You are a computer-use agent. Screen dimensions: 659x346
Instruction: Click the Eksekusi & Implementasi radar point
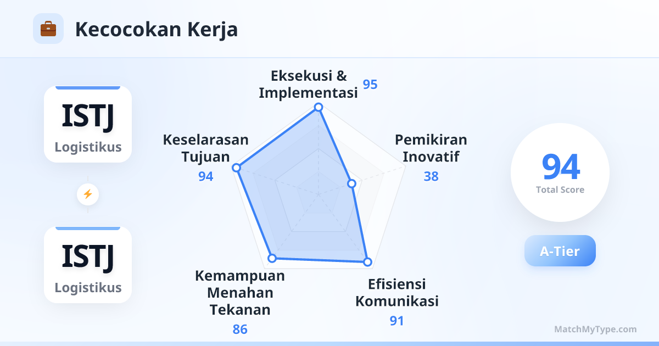pos(318,107)
